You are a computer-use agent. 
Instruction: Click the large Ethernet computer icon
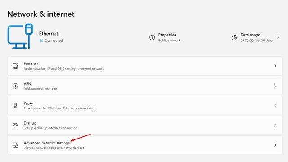[x=20, y=36]
